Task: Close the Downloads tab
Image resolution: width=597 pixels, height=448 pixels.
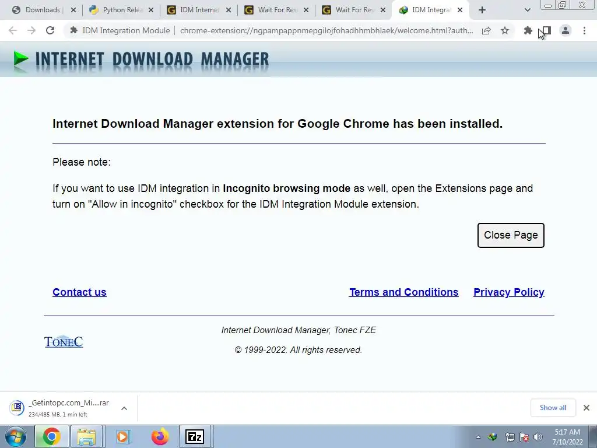Action: tap(73, 10)
